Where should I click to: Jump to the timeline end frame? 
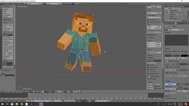tap(74, 101)
